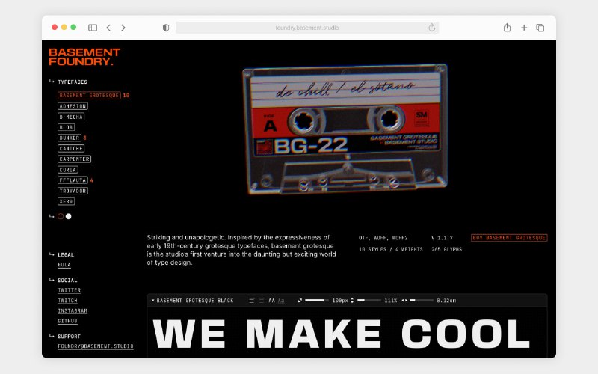Select the Adhesion typeface
This screenshot has height=374, width=598.
point(73,106)
